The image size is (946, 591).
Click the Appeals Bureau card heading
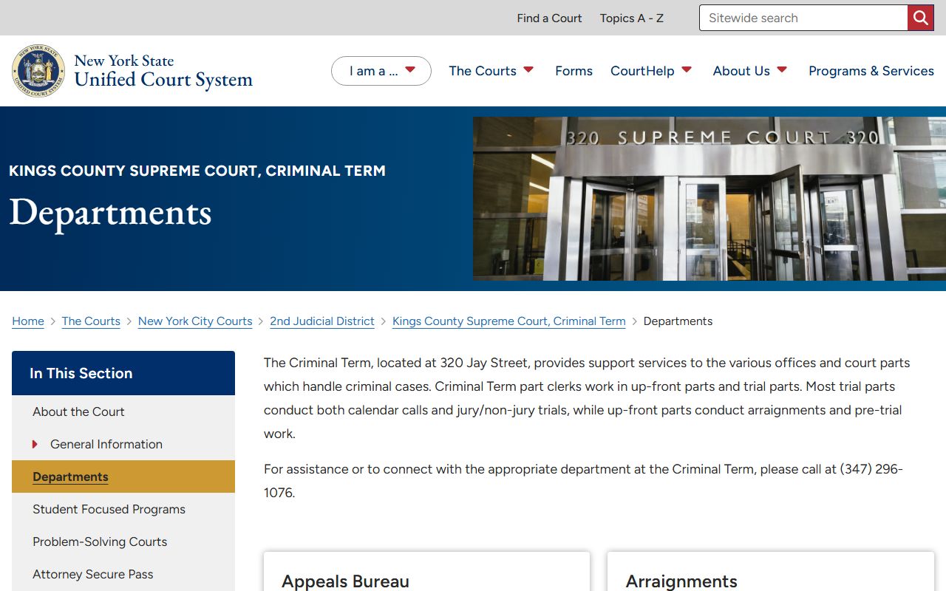[345, 581]
